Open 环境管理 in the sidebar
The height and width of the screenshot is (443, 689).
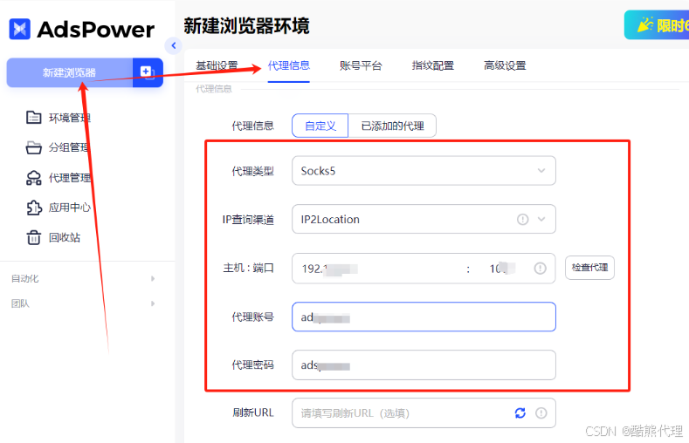pos(68,118)
